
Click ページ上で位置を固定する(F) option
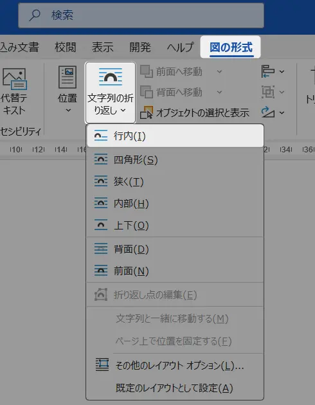click(x=175, y=341)
